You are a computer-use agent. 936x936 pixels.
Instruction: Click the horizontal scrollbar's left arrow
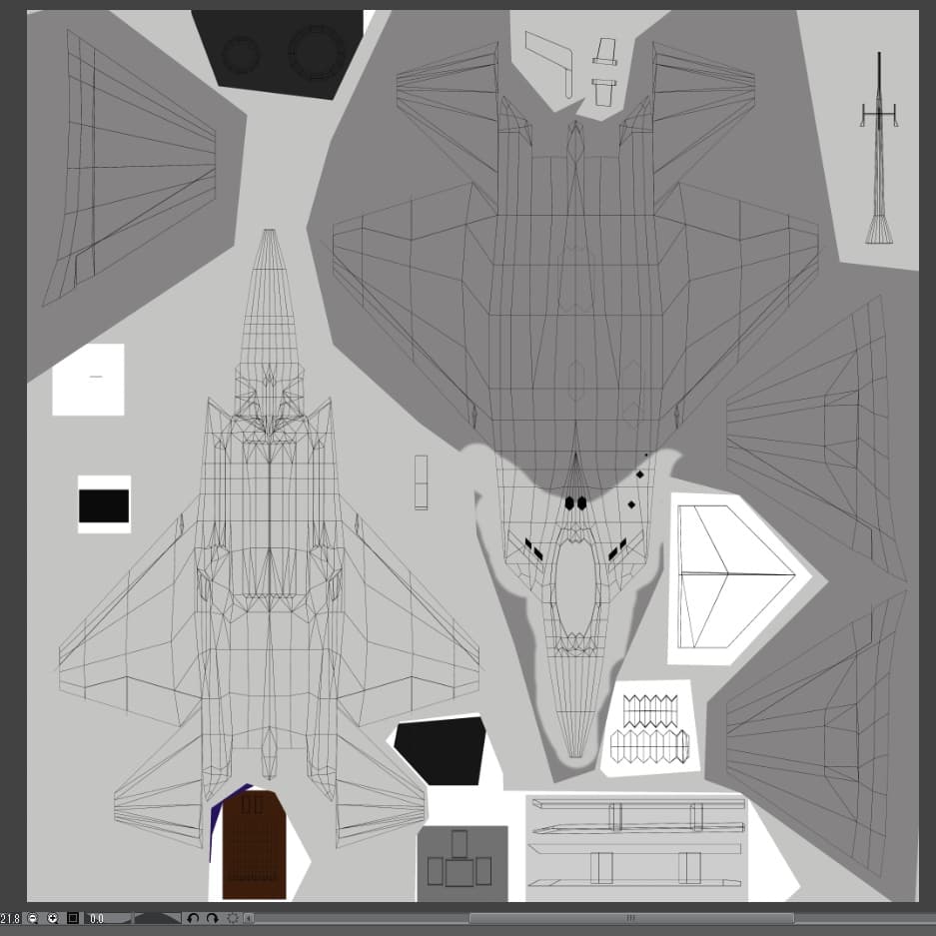(249, 918)
